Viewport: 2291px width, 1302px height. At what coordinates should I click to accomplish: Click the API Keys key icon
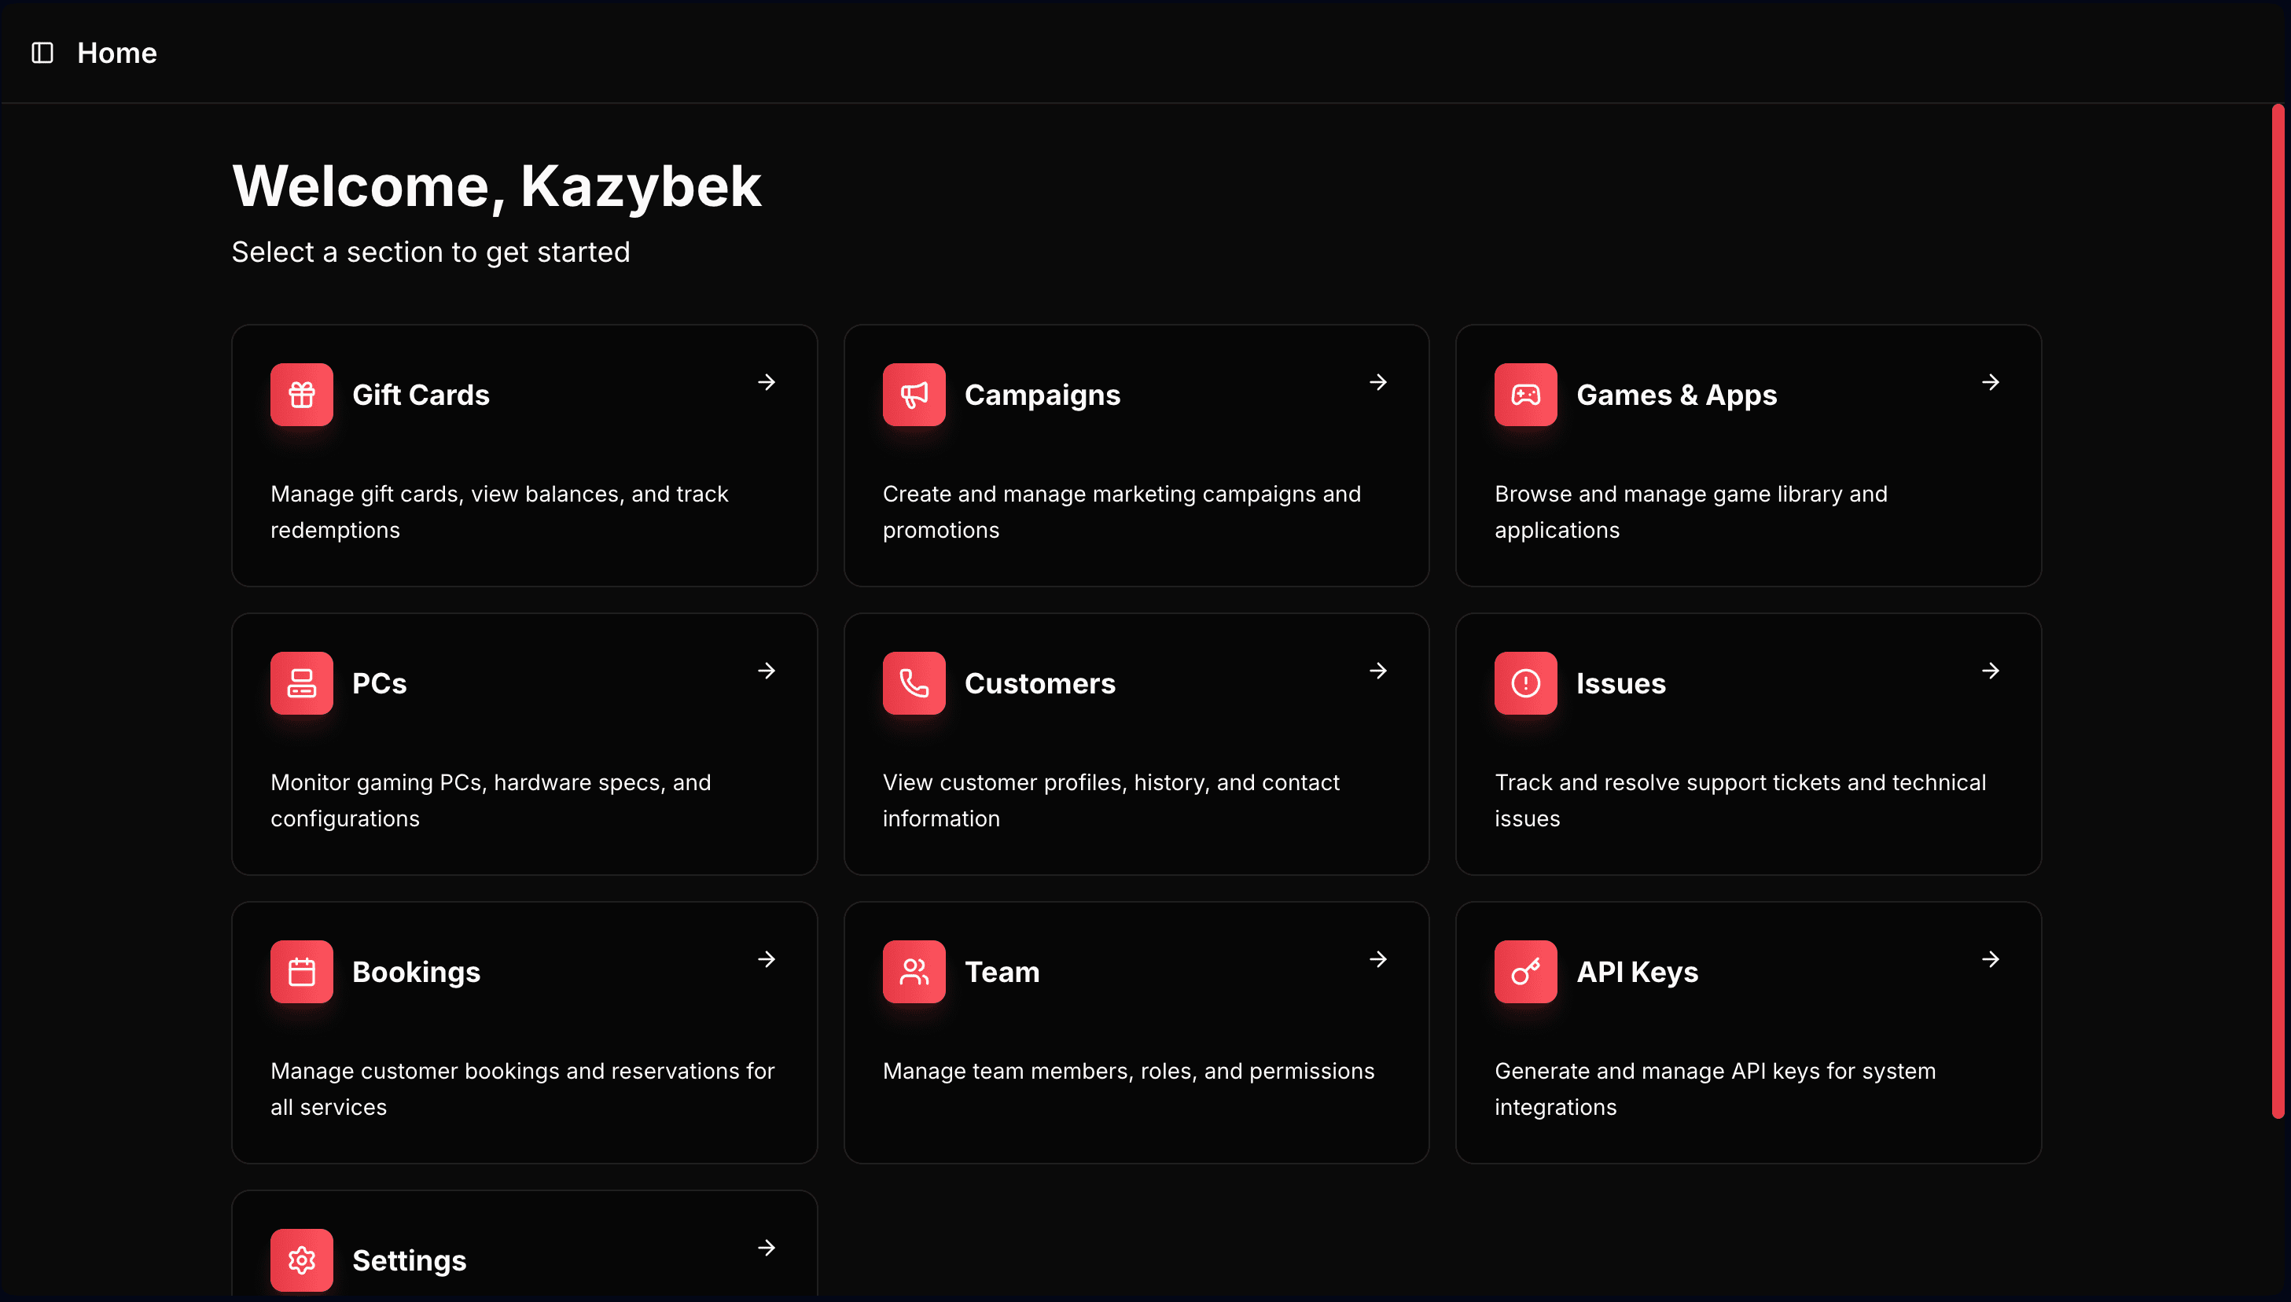pyautogui.click(x=1525, y=972)
